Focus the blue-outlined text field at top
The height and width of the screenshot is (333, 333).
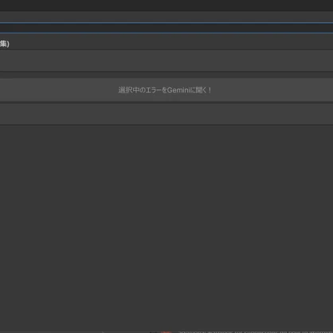click(166, 28)
